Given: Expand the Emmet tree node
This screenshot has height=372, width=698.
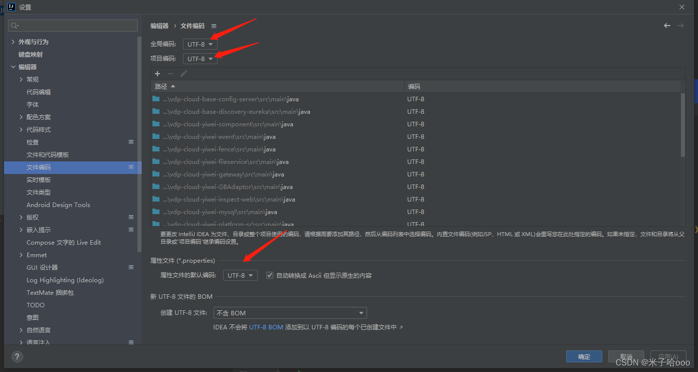Looking at the screenshot, I should point(21,255).
